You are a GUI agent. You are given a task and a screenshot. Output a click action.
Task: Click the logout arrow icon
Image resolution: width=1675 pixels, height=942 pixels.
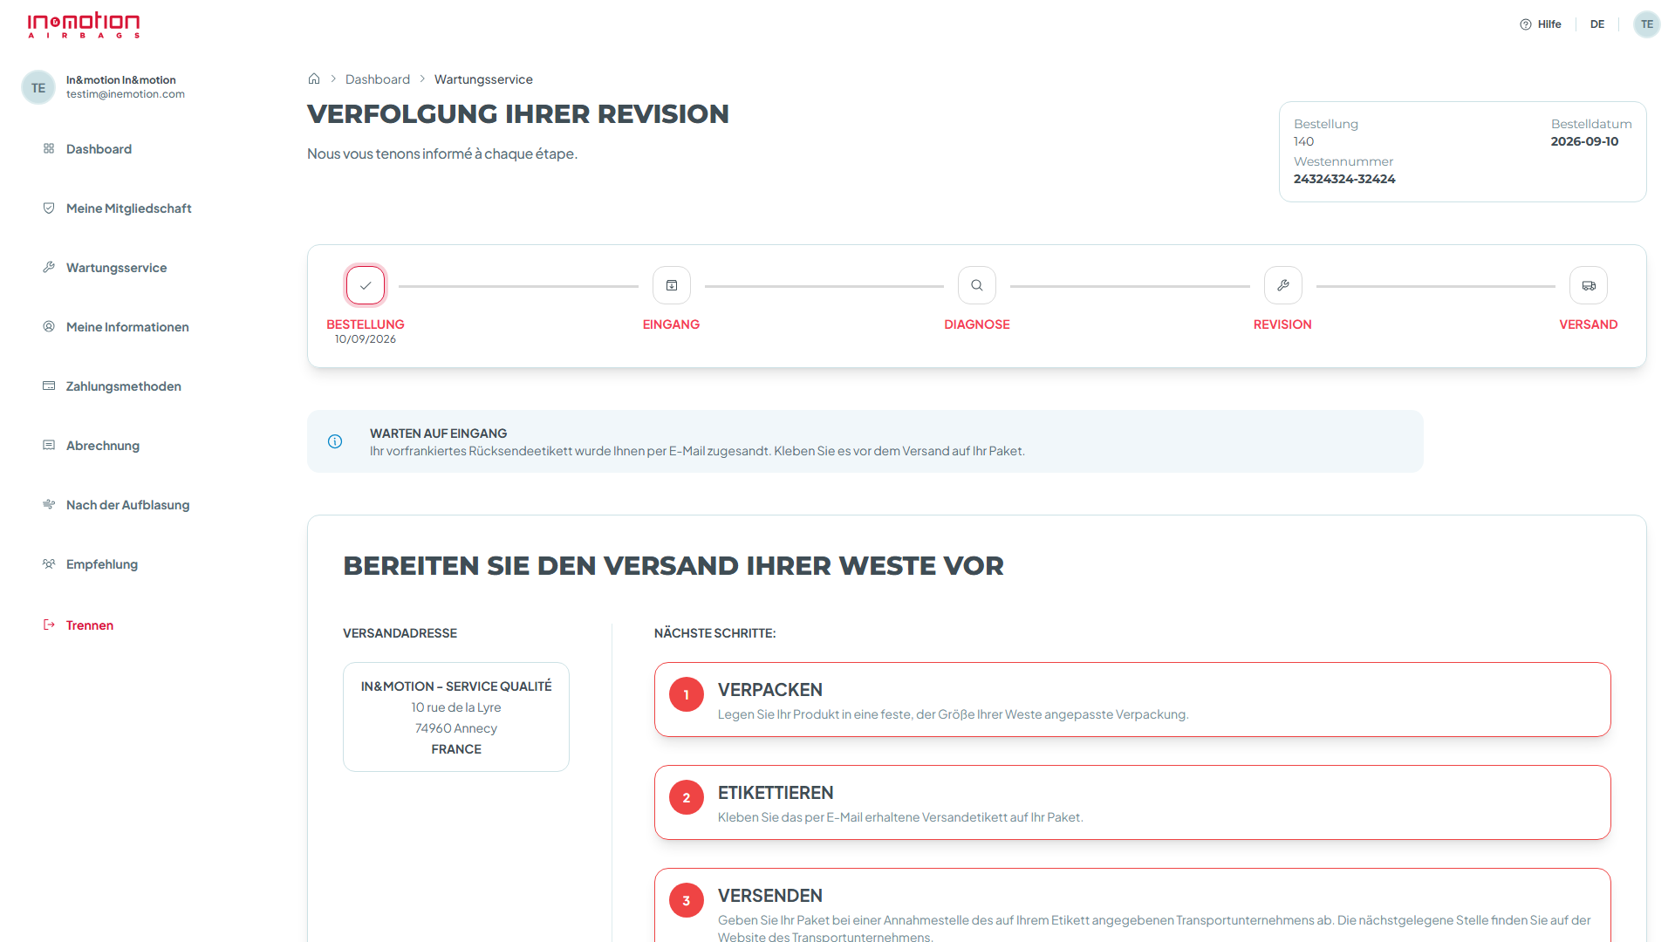point(49,625)
